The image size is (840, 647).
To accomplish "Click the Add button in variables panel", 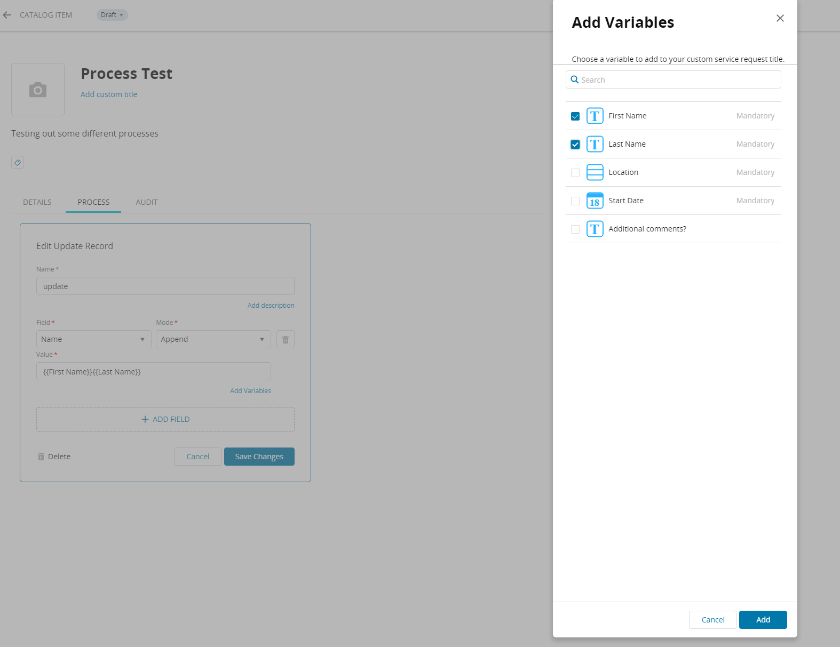I will (x=763, y=620).
